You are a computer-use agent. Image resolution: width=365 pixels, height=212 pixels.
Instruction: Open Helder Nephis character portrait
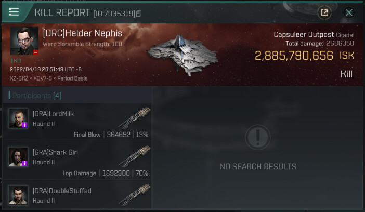pyautogui.click(x=24, y=41)
